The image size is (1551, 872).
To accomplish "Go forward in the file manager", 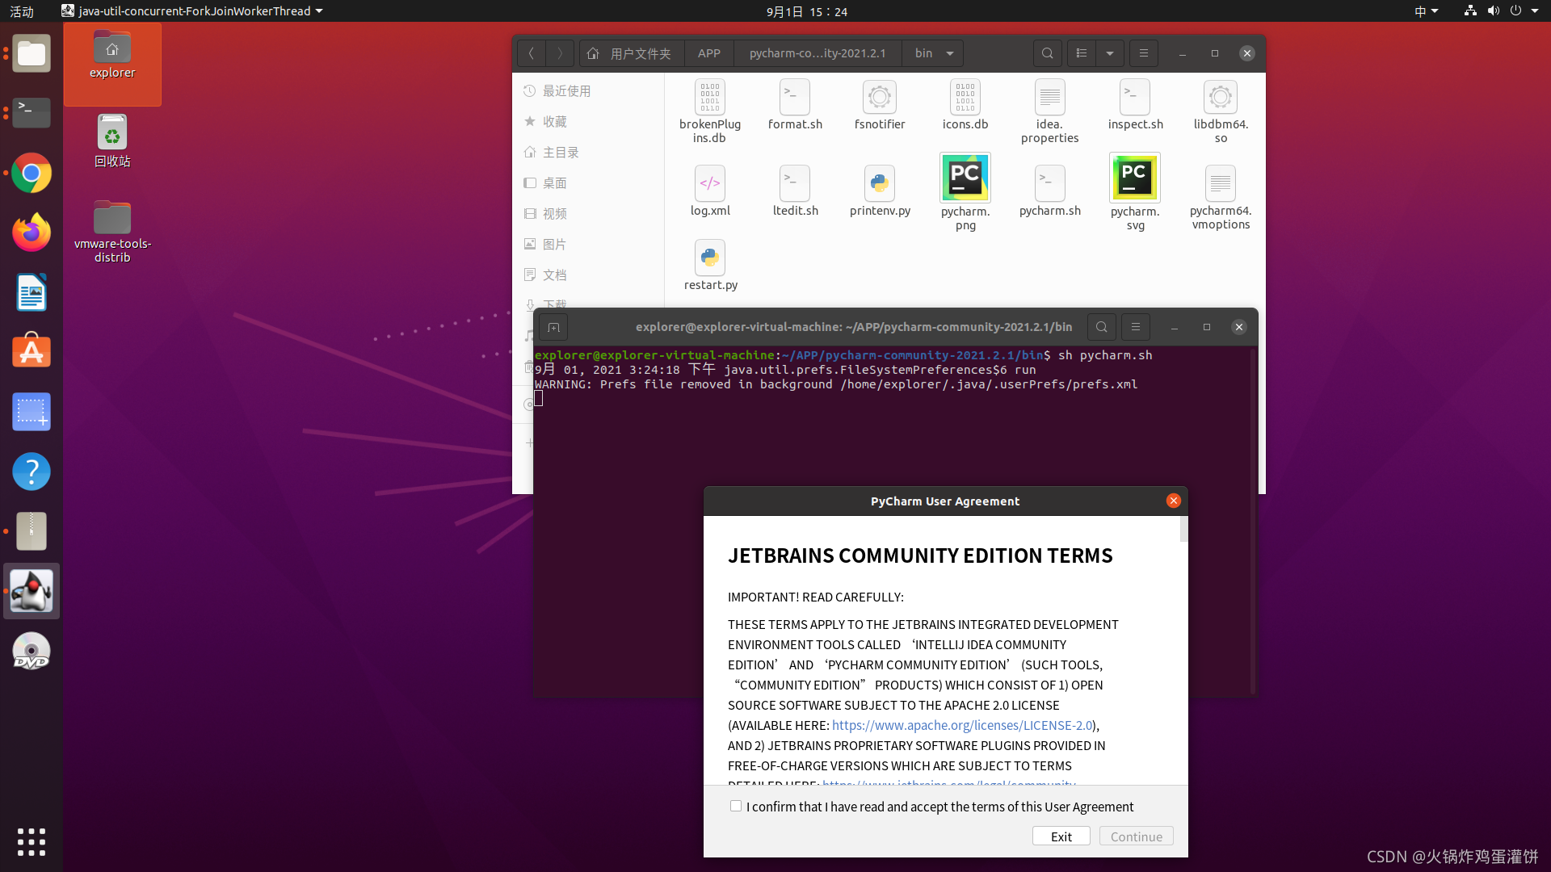I will (x=560, y=53).
